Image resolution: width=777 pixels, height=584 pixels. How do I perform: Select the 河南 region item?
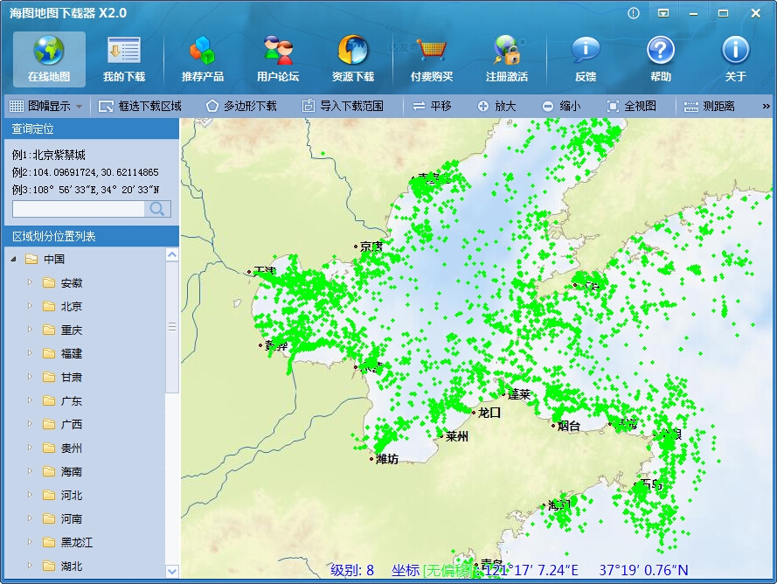point(72,519)
